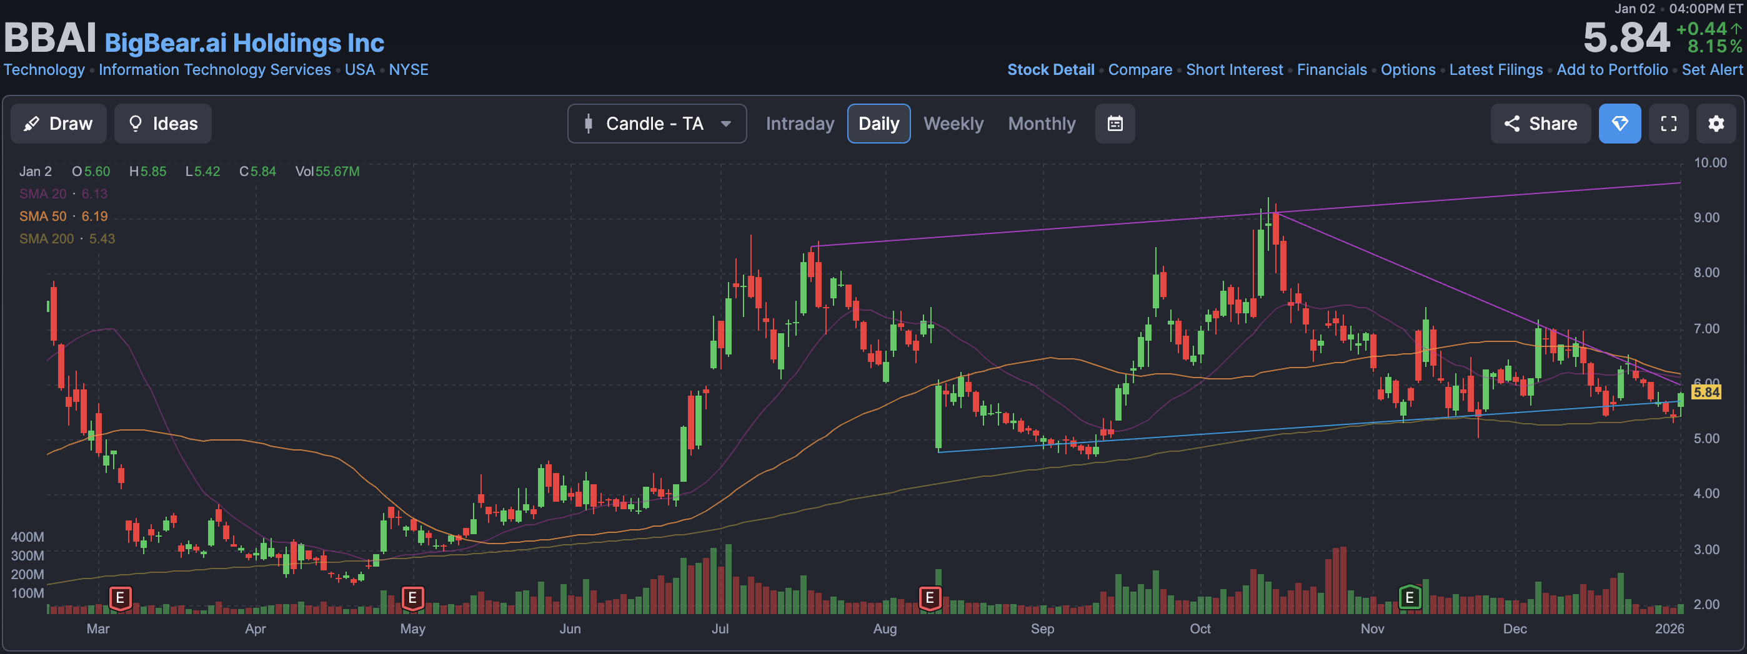Click the SMA 200 indicator label
The image size is (1747, 654).
(66, 238)
